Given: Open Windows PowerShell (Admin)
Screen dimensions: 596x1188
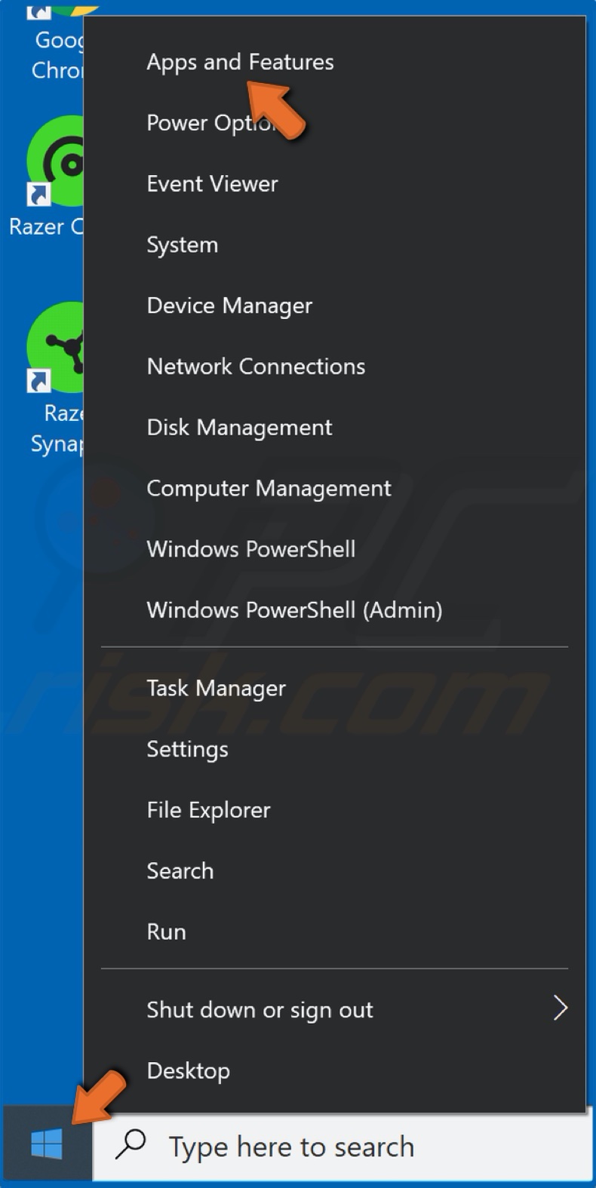Looking at the screenshot, I should tap(294, 609).
